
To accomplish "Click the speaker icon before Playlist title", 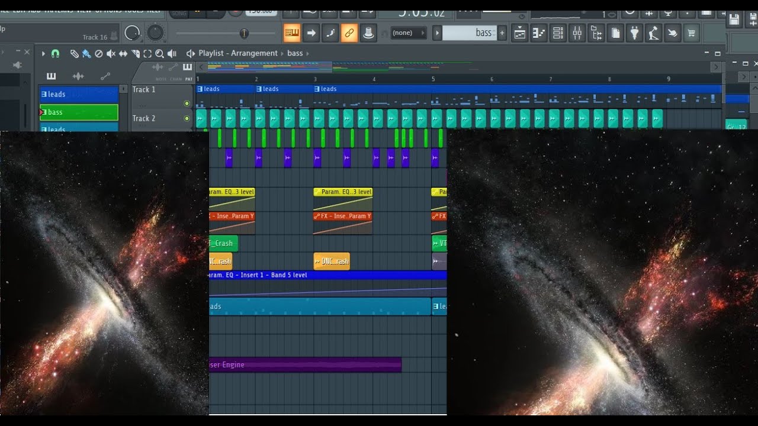I will [x=191, y=53].
